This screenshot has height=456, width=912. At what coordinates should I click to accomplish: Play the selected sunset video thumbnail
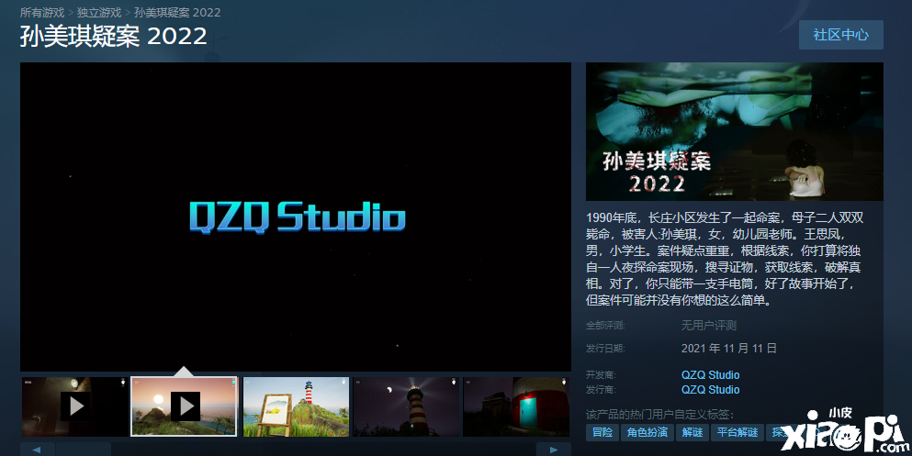point(185,406)
